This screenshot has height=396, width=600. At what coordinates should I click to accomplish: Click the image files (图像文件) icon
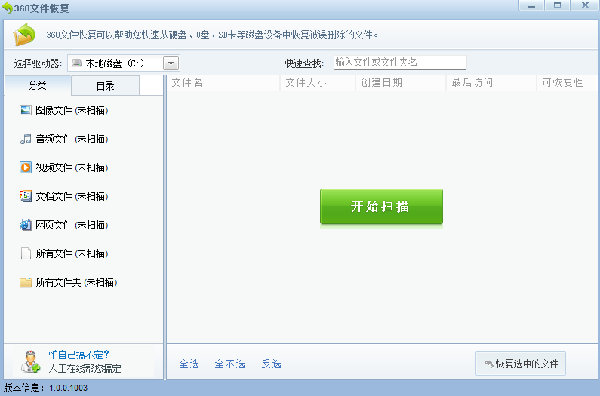point(26,110)
